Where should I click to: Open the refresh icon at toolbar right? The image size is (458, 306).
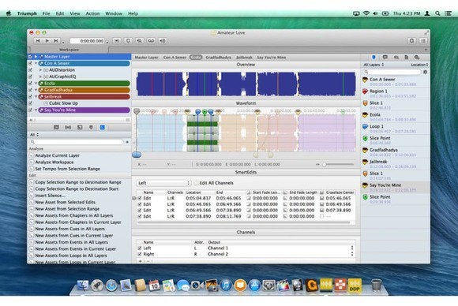(411, 41)
